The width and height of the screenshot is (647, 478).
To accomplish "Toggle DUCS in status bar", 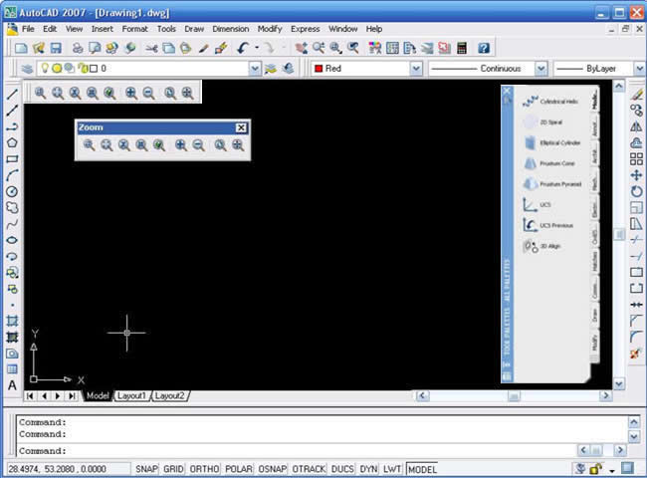I will pyautogui.click(x=342, y=469).
